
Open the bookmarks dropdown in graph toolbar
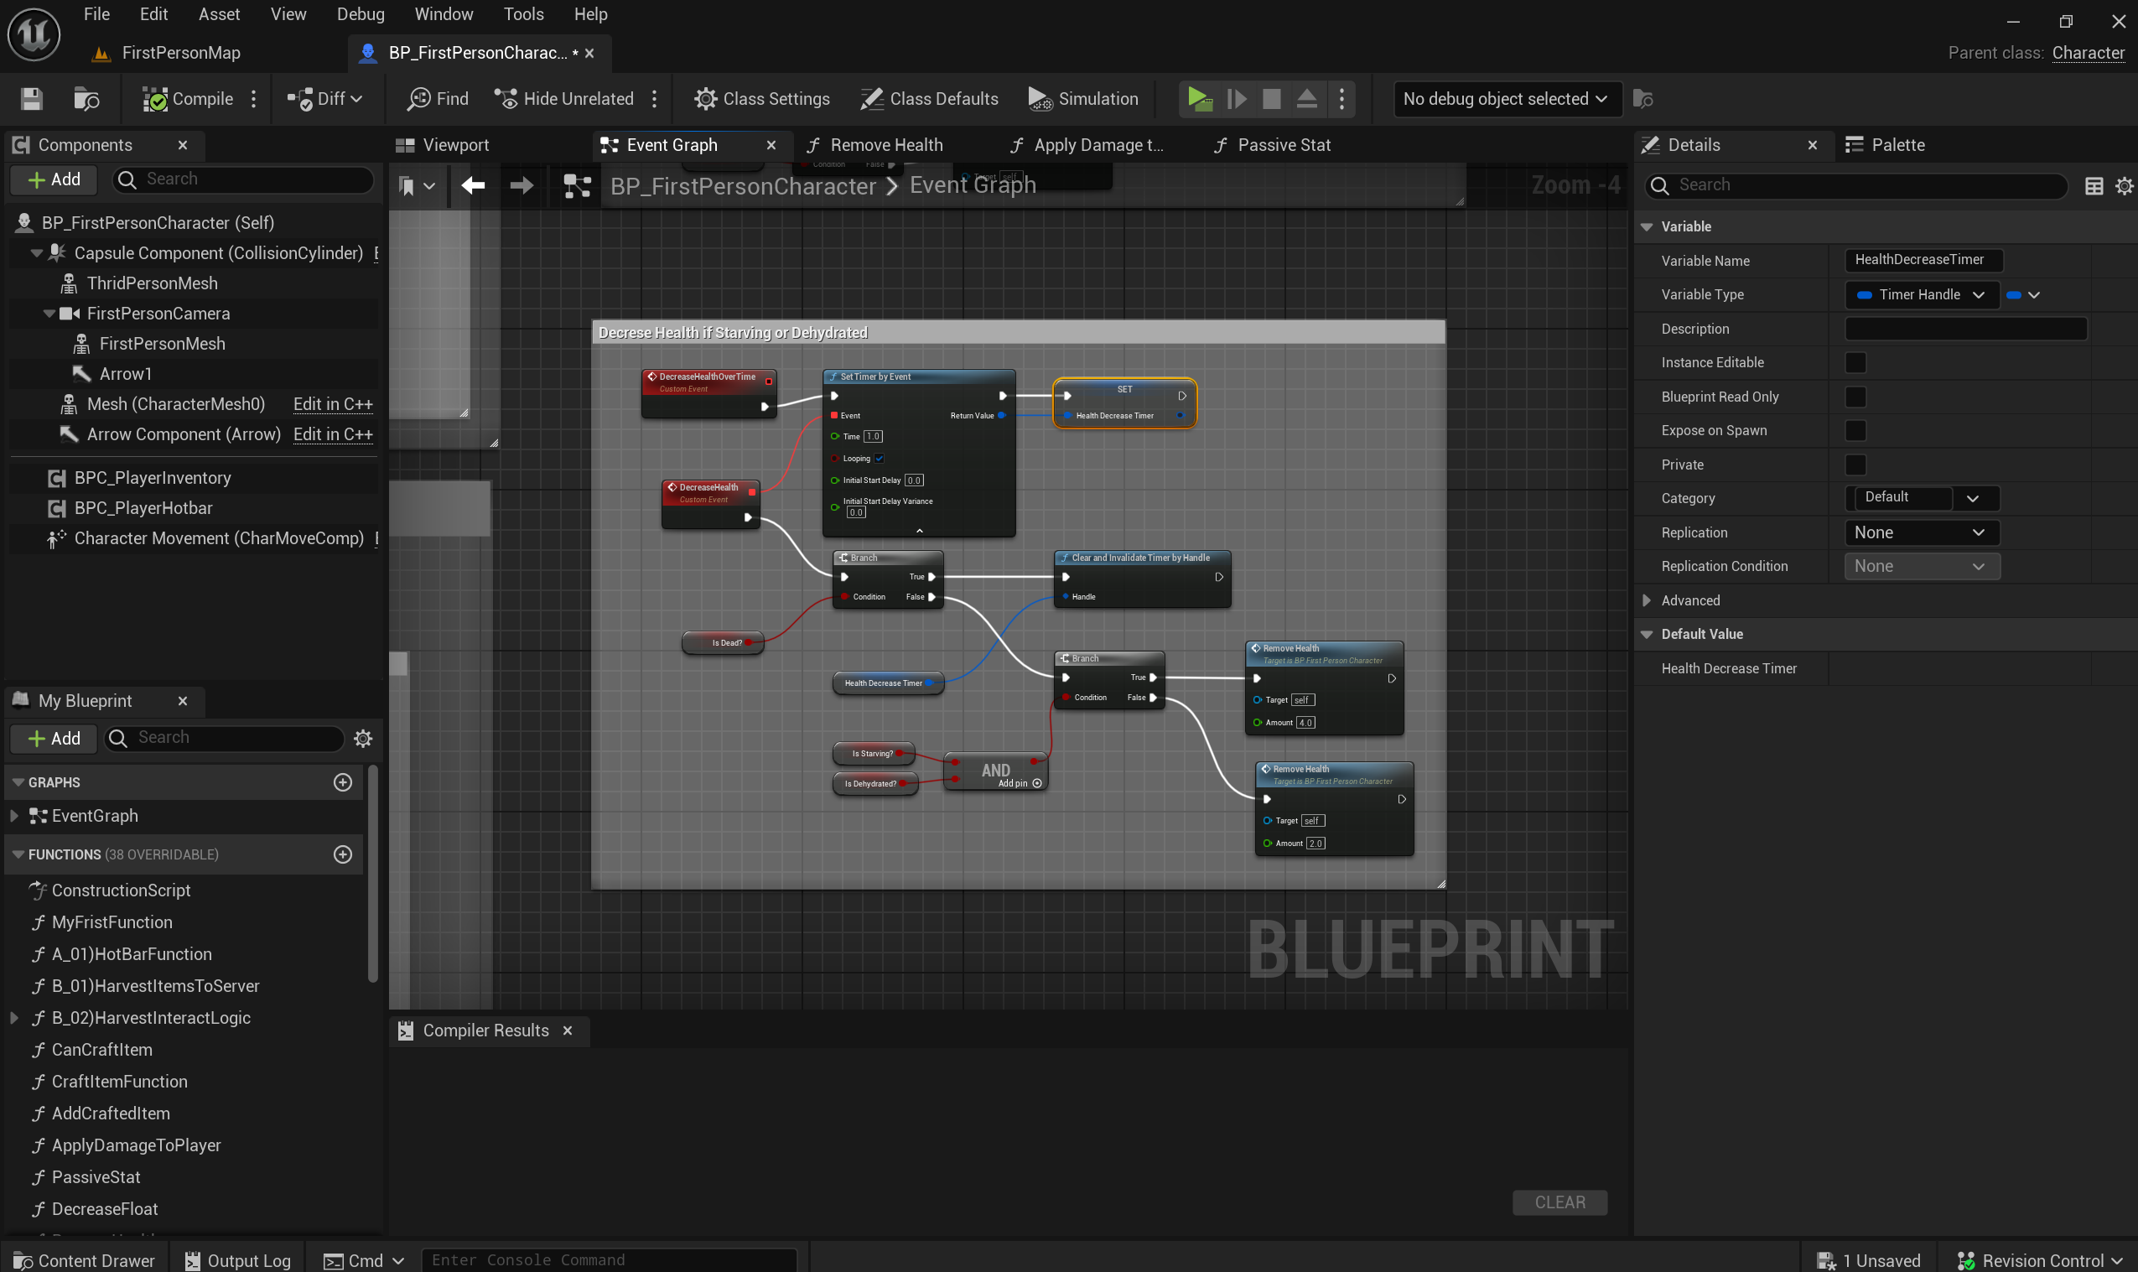tap(418, 186)
